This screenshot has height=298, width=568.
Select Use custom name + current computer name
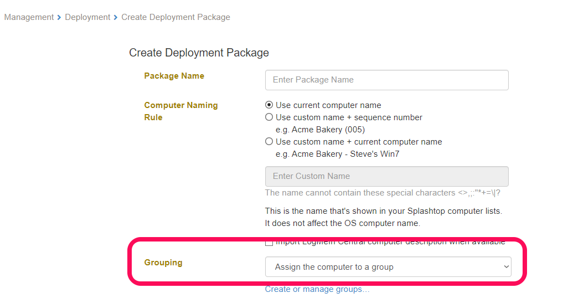[x=269, y=142]
